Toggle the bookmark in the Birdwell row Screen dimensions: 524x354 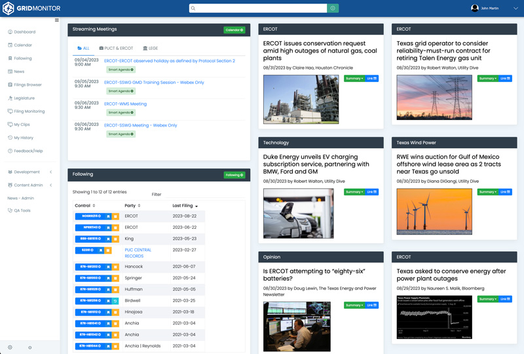click(108, 301)
